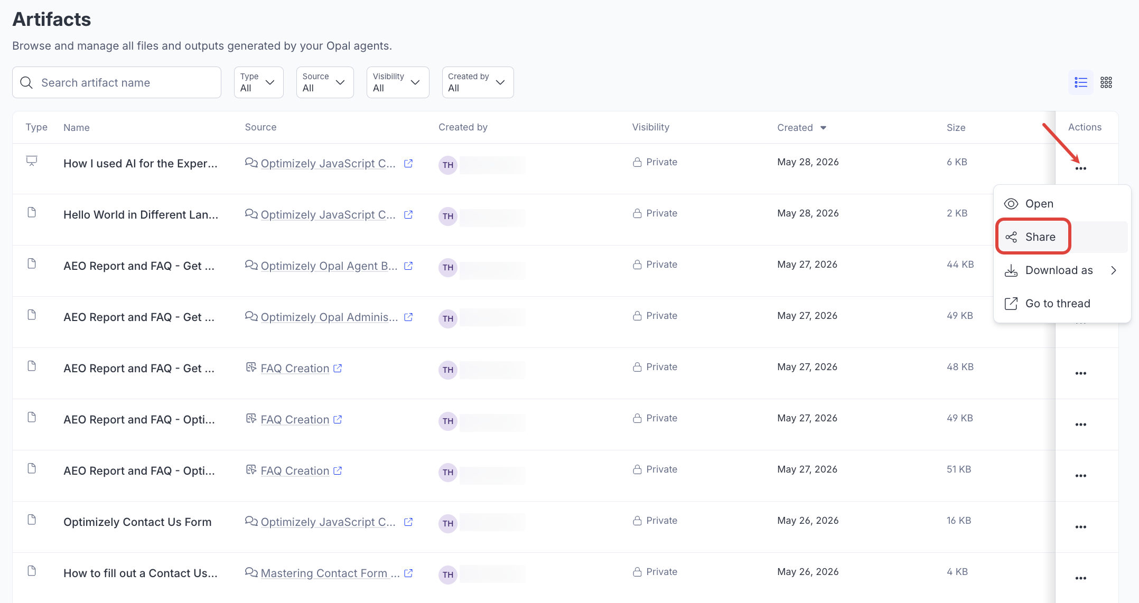Open the Type filter dropdown
The width and height of the screenshot is (1139, 603).
(x=259, y=82)
